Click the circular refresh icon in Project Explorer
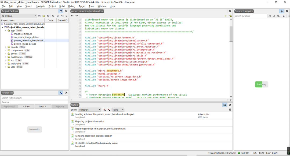The image size is (290, 156). pyautogui.click(x=53, y=16)
